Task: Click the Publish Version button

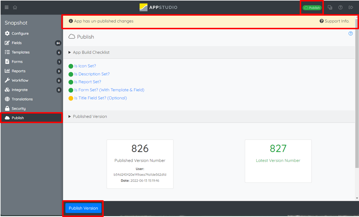Action: pyautogui.click(x=83, y=208)
